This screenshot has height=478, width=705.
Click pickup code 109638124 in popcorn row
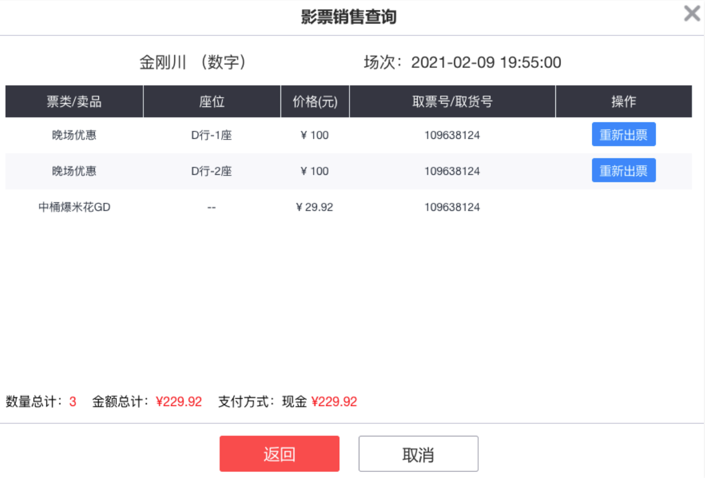click(452, 207)
